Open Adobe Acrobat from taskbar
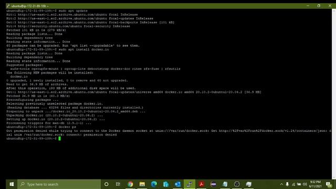This screenshot has height=189, width=336. click(201, 184)
